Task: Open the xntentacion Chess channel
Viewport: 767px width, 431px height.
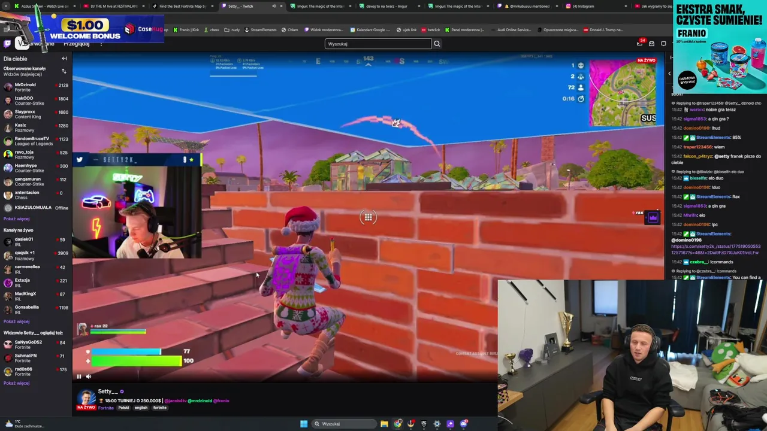Action: 36,195
